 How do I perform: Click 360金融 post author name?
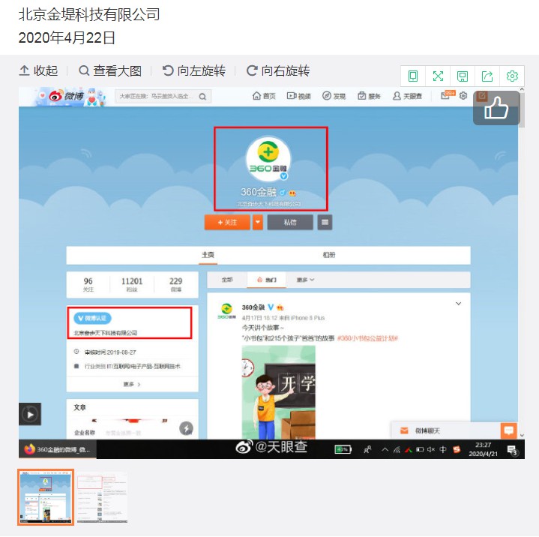[x=253, y=307]
